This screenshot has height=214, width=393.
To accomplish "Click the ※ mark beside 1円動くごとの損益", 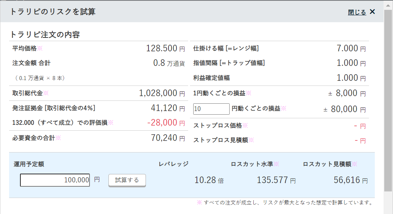I will pyautogui.click(x=249, y=93).
